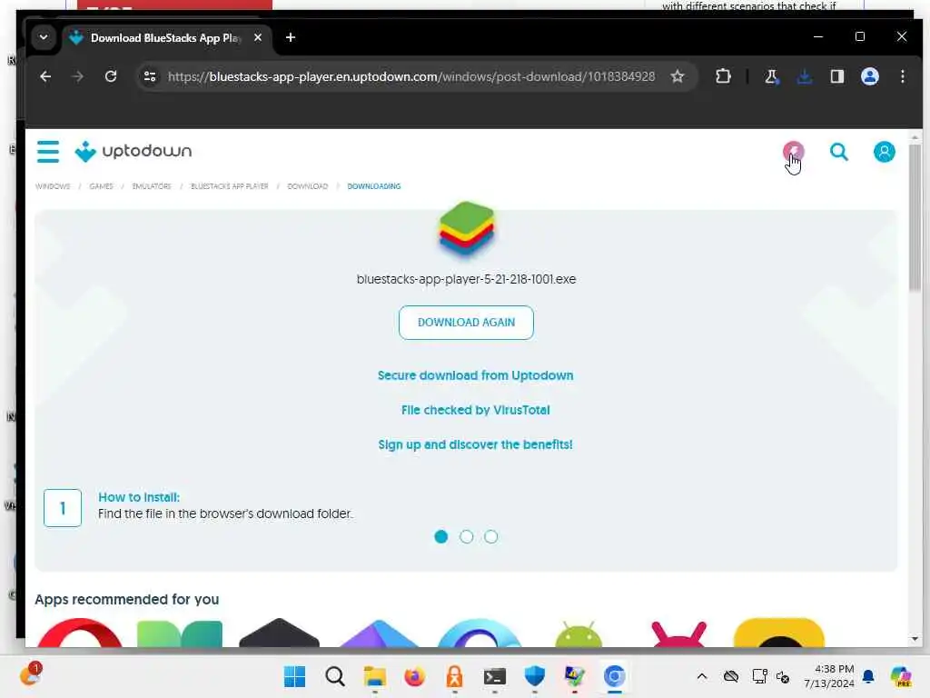Open Windows taskbar search
The image size is (930, 698).
click(334, 676)
